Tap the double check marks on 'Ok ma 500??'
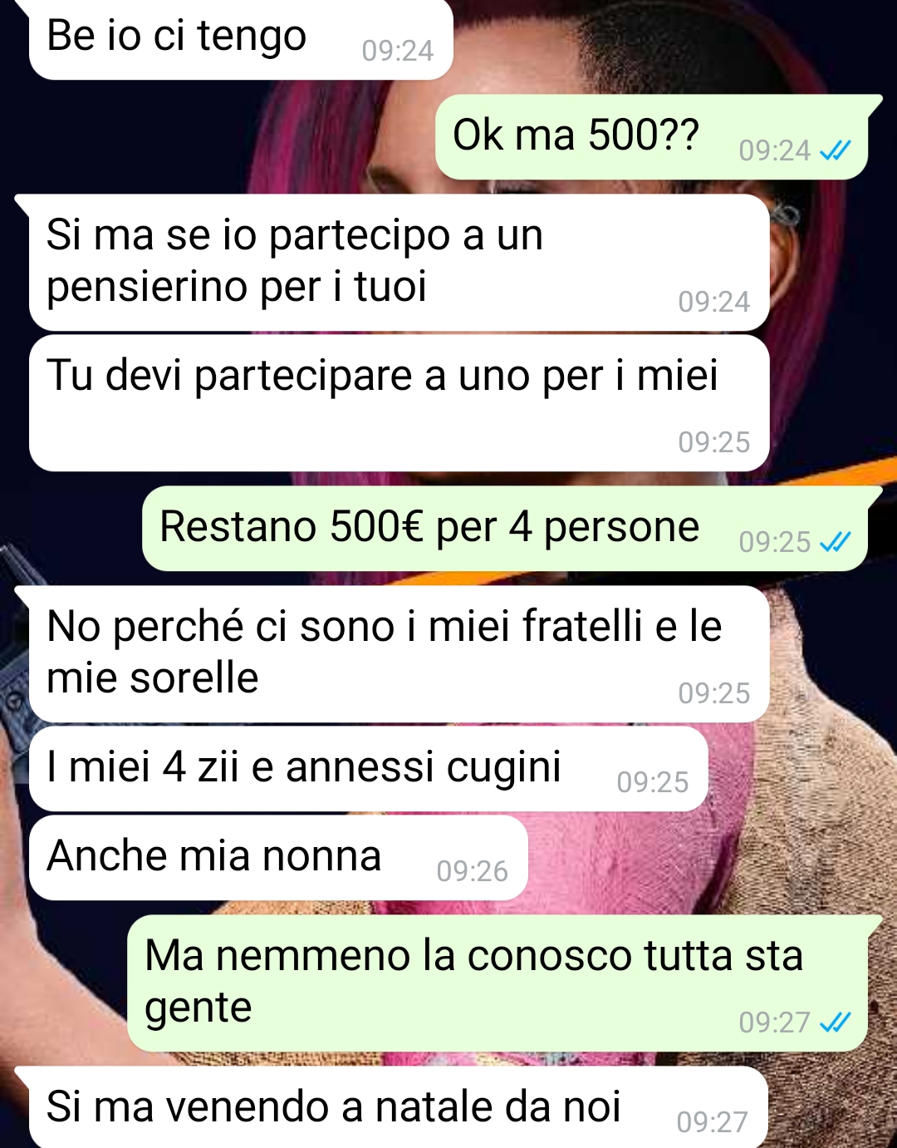The height and width of the screenshot is (1148, 897). [x=835, y=150]
